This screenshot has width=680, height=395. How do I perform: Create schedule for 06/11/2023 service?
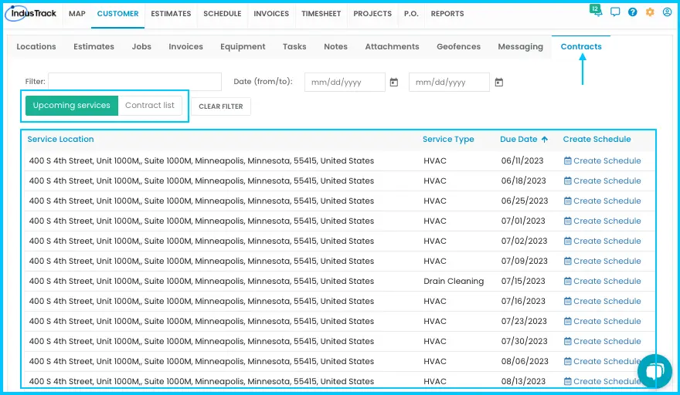pos(603,160)
